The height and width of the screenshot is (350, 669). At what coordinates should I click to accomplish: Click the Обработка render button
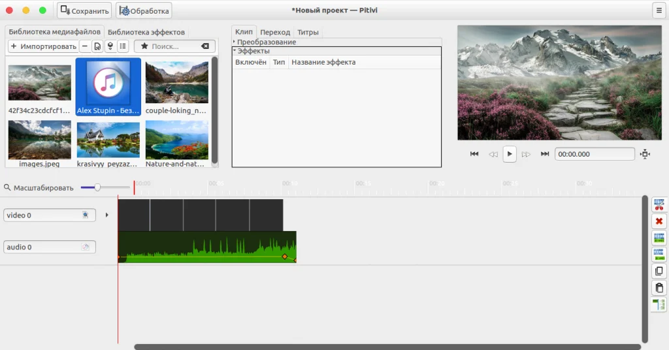click(x=144, y=10)
